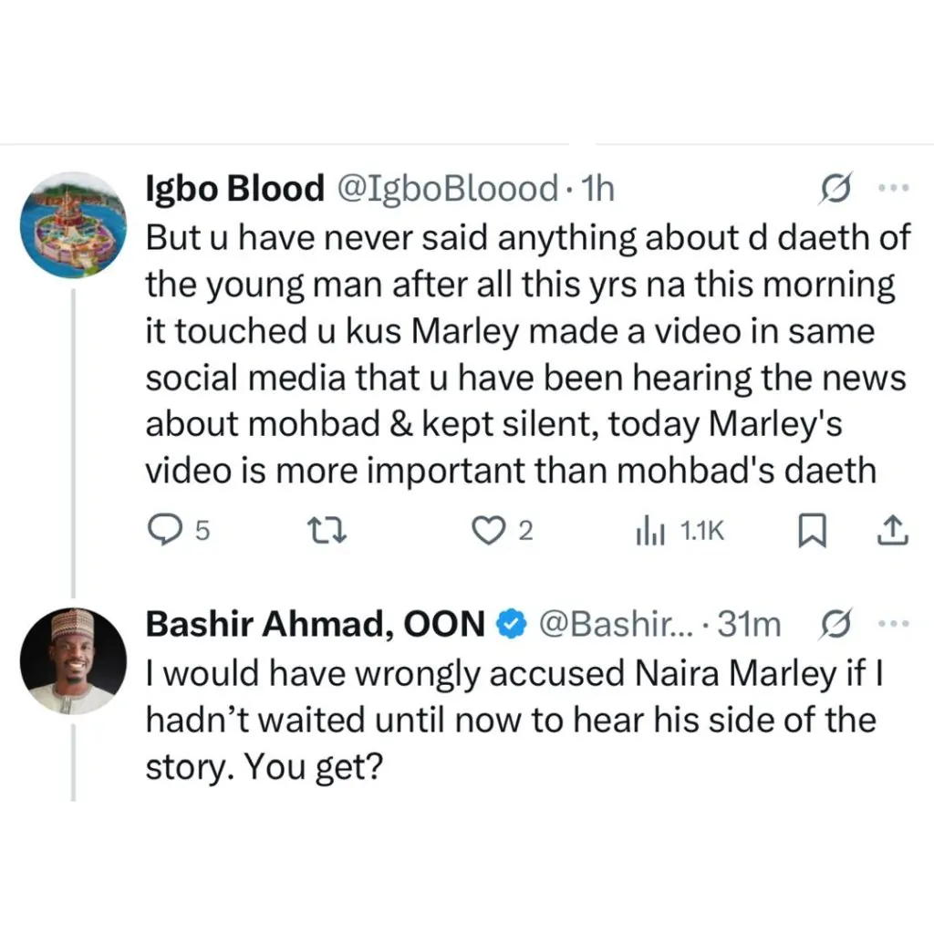Reply to Igbo Blood's tweet
The image size is (934, 934).
pos(165,530)
